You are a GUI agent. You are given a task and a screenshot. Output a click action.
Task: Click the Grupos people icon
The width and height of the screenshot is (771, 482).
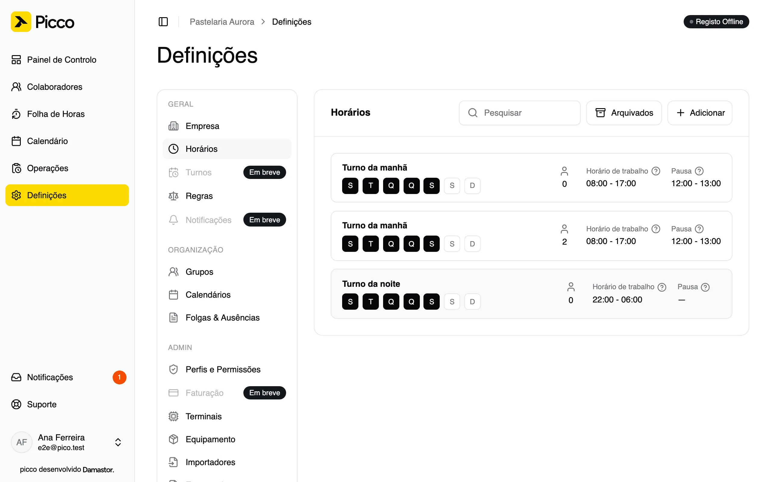173,272
